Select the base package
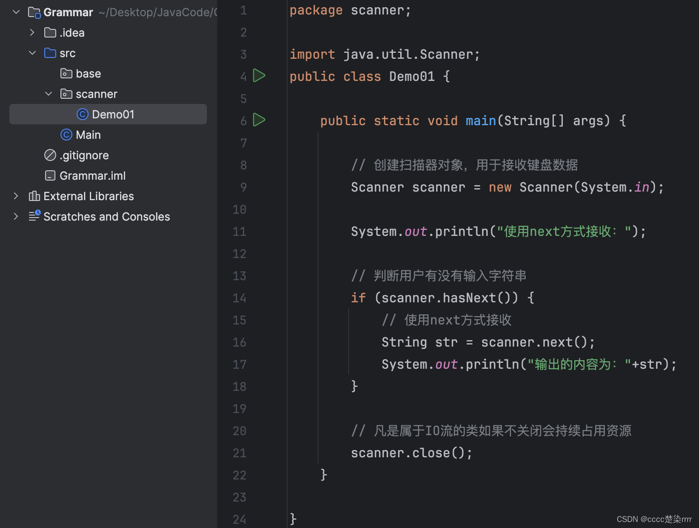Image resolution: width=699 pixels, height=528 pixels. tap(89, 74)
